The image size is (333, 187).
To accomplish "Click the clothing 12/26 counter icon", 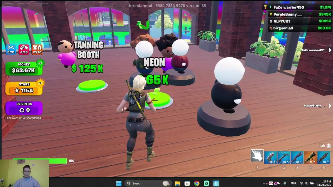I will (37, 49).
